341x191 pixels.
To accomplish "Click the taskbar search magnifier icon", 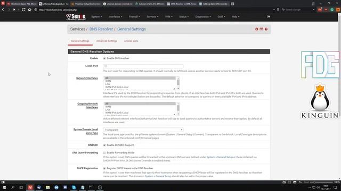I will [x=13, y=187].
